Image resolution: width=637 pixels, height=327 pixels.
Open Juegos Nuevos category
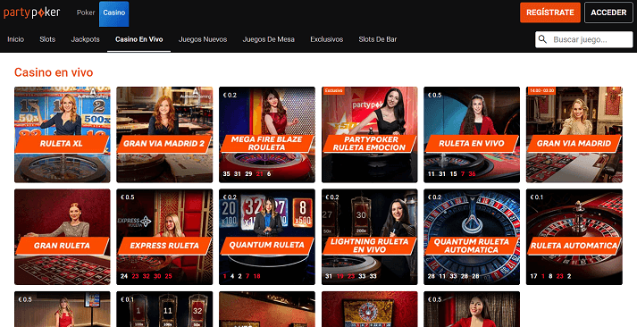pyautogui.click(x=203, y=39)
